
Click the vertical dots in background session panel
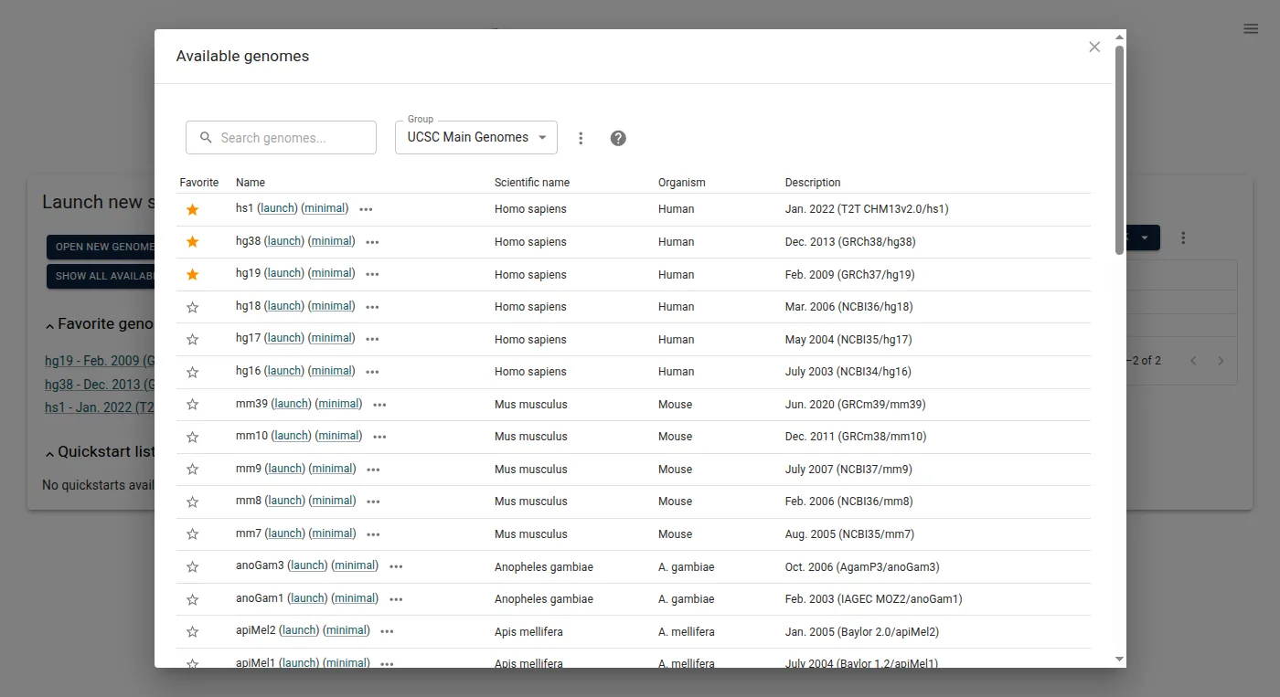pyautogui.click(x=1183, y=238)
